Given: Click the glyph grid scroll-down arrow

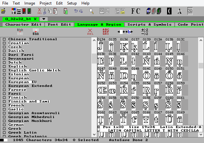Looking at the screenshot, I should tap(201, 134).
